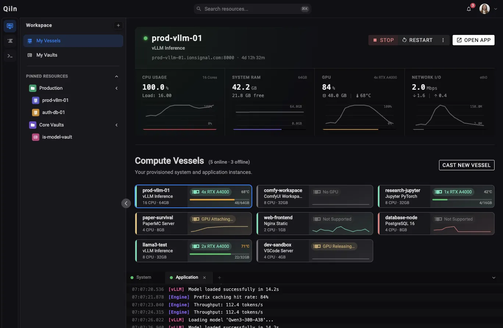The height and width of the screenshot is (328, 503).
Task: Click the prod-vllm-01 48/64GB memory bar
Action: pos(219,200)
